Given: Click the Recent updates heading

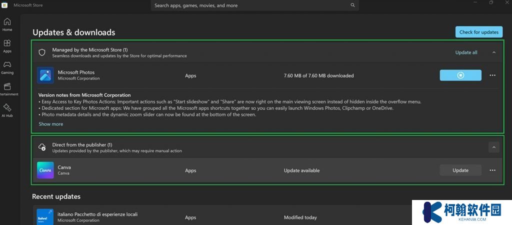Looking at the screenshot, I should [56, 196].
